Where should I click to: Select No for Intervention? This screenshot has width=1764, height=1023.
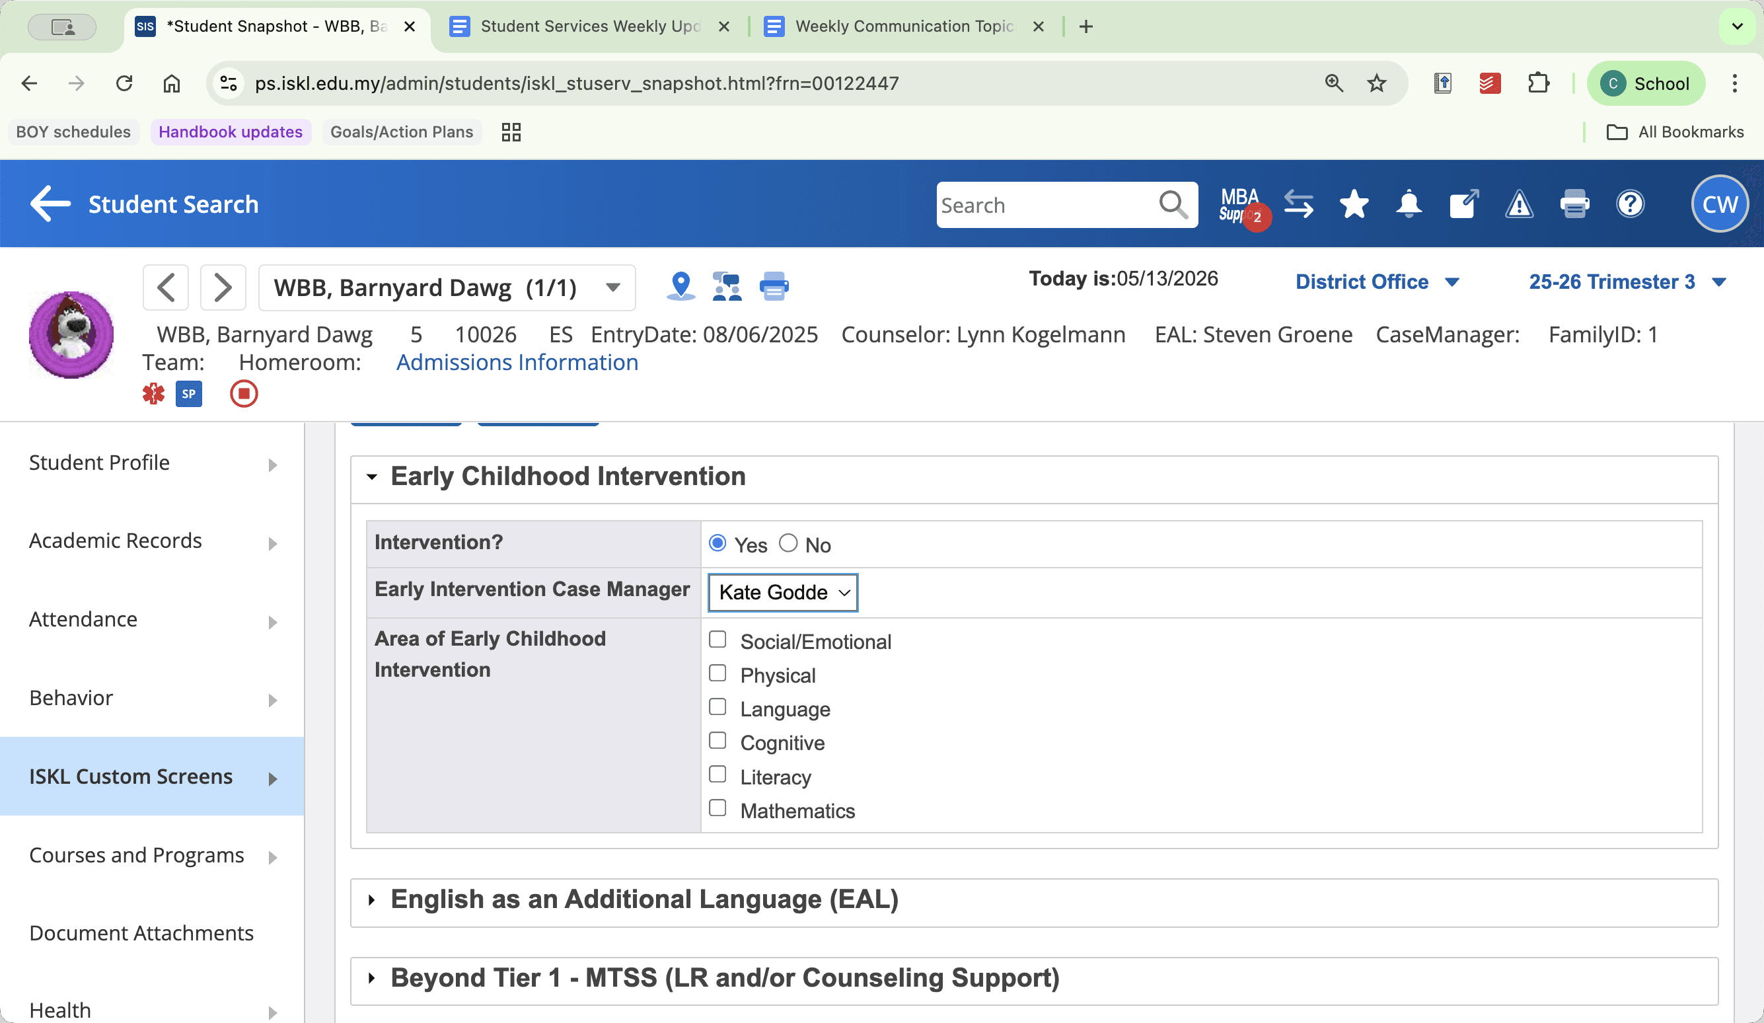[x=788, y=543]
